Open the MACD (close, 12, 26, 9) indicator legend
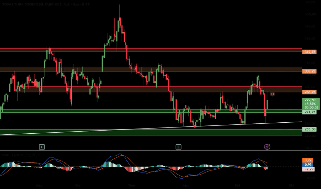 click(x=22, y=155)
